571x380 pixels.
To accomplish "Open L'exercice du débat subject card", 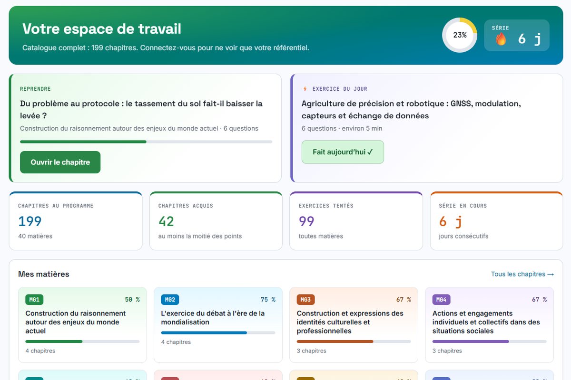I will click(x=218, y=325).
